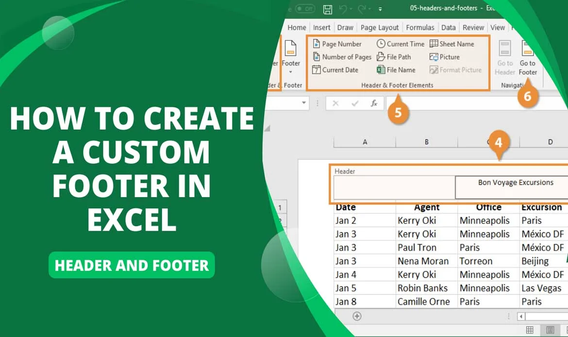568x337 pixels.
Task: Switch to Normal view in status bar
Action: pyautogui.click(x=530, y=330)
